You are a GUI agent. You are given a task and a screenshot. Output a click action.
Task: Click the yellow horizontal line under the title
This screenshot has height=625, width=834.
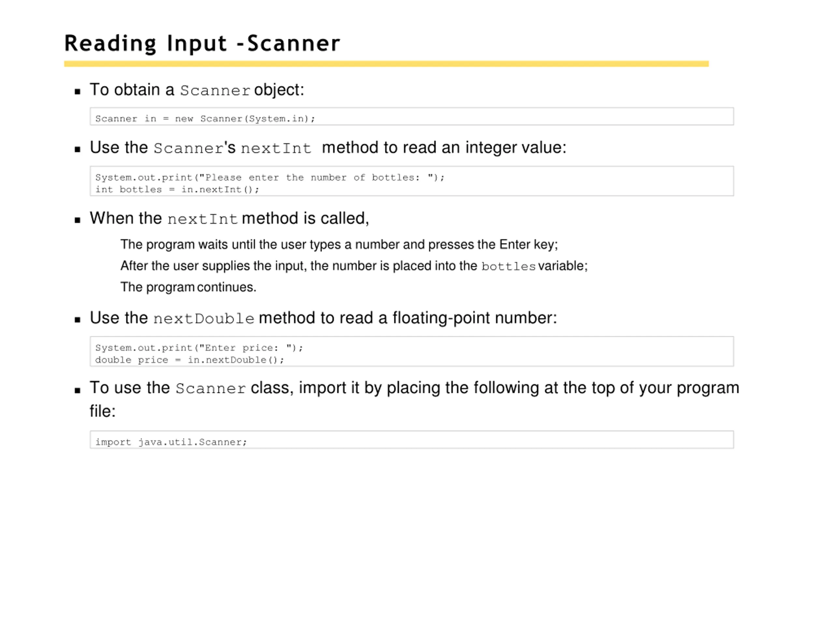click(x=386, y=64)
